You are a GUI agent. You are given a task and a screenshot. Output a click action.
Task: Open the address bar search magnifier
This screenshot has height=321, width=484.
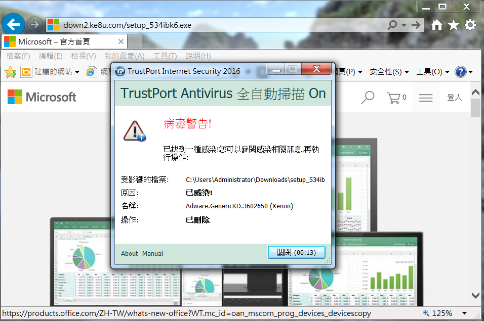click(x=392, y=25)
